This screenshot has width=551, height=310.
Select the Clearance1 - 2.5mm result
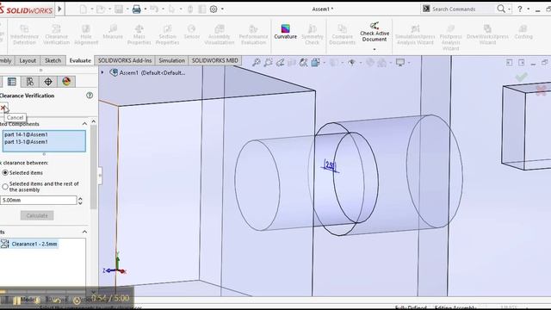pyautogui.click(x=29, y=244)
